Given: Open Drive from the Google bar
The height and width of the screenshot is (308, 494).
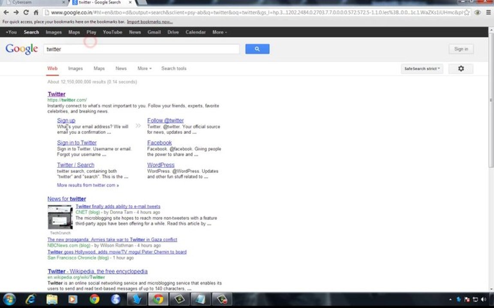Looking at the screenshot, I should pyautogui.click(x=173, y=32).
